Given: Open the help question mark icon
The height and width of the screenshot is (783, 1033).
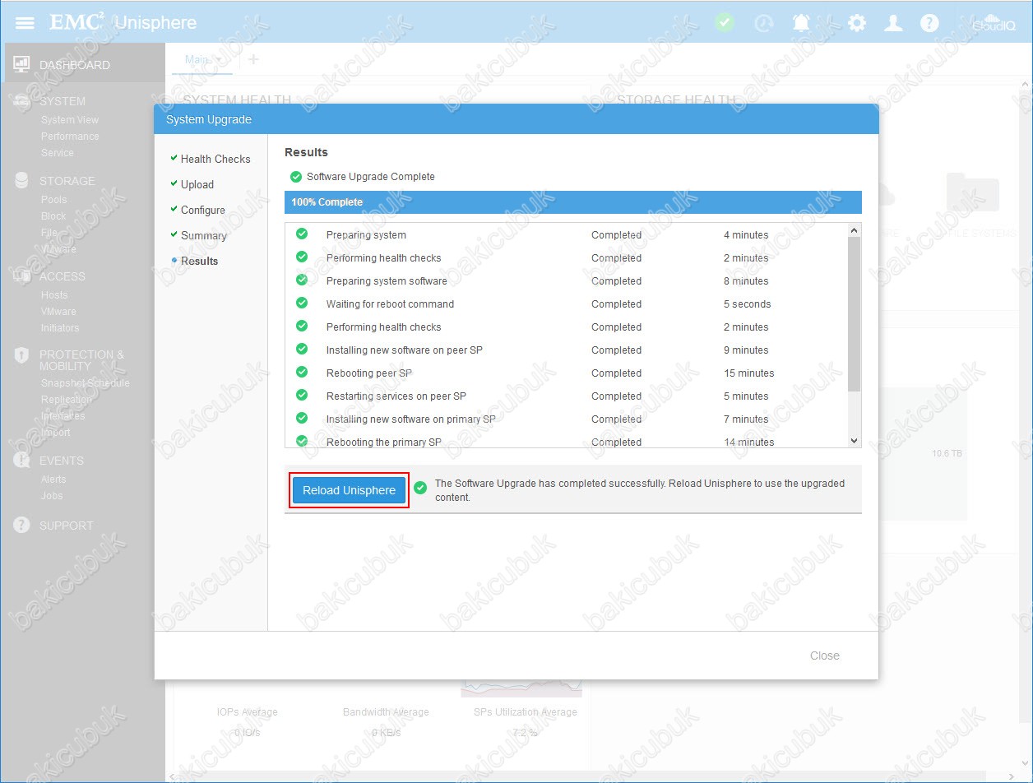Looking at the screenshot, I should pos(929,23).
